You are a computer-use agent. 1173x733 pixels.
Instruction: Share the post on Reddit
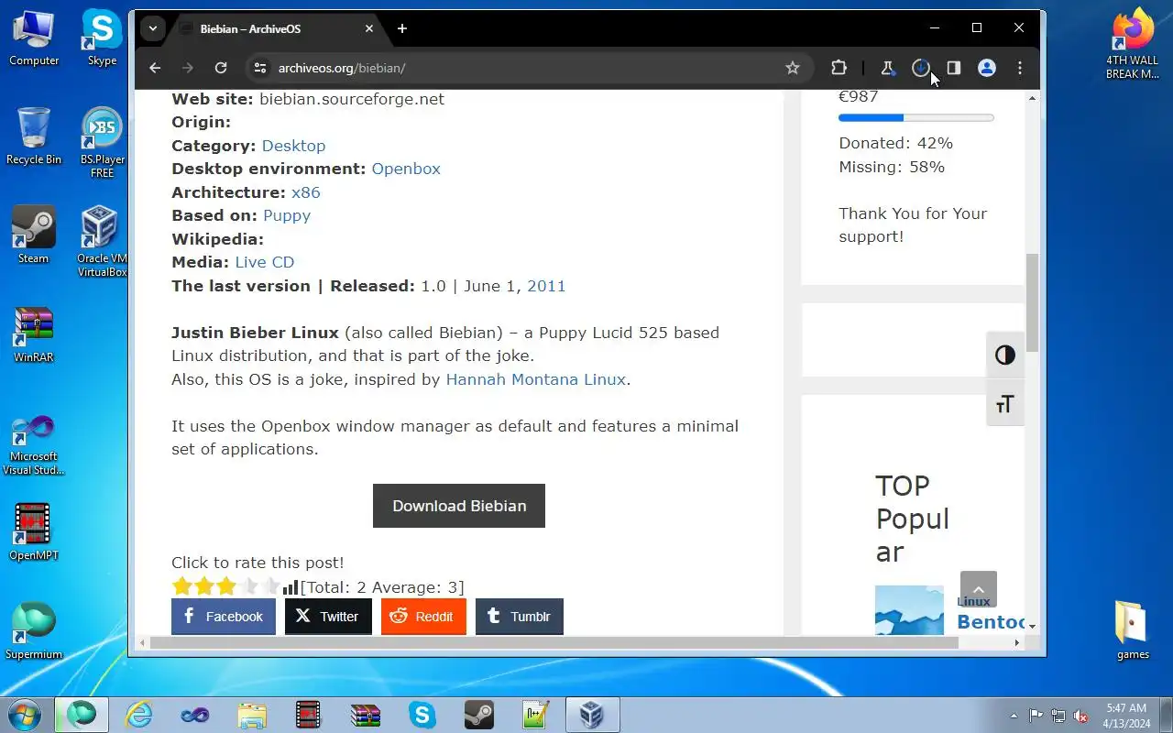coord(423,617)
